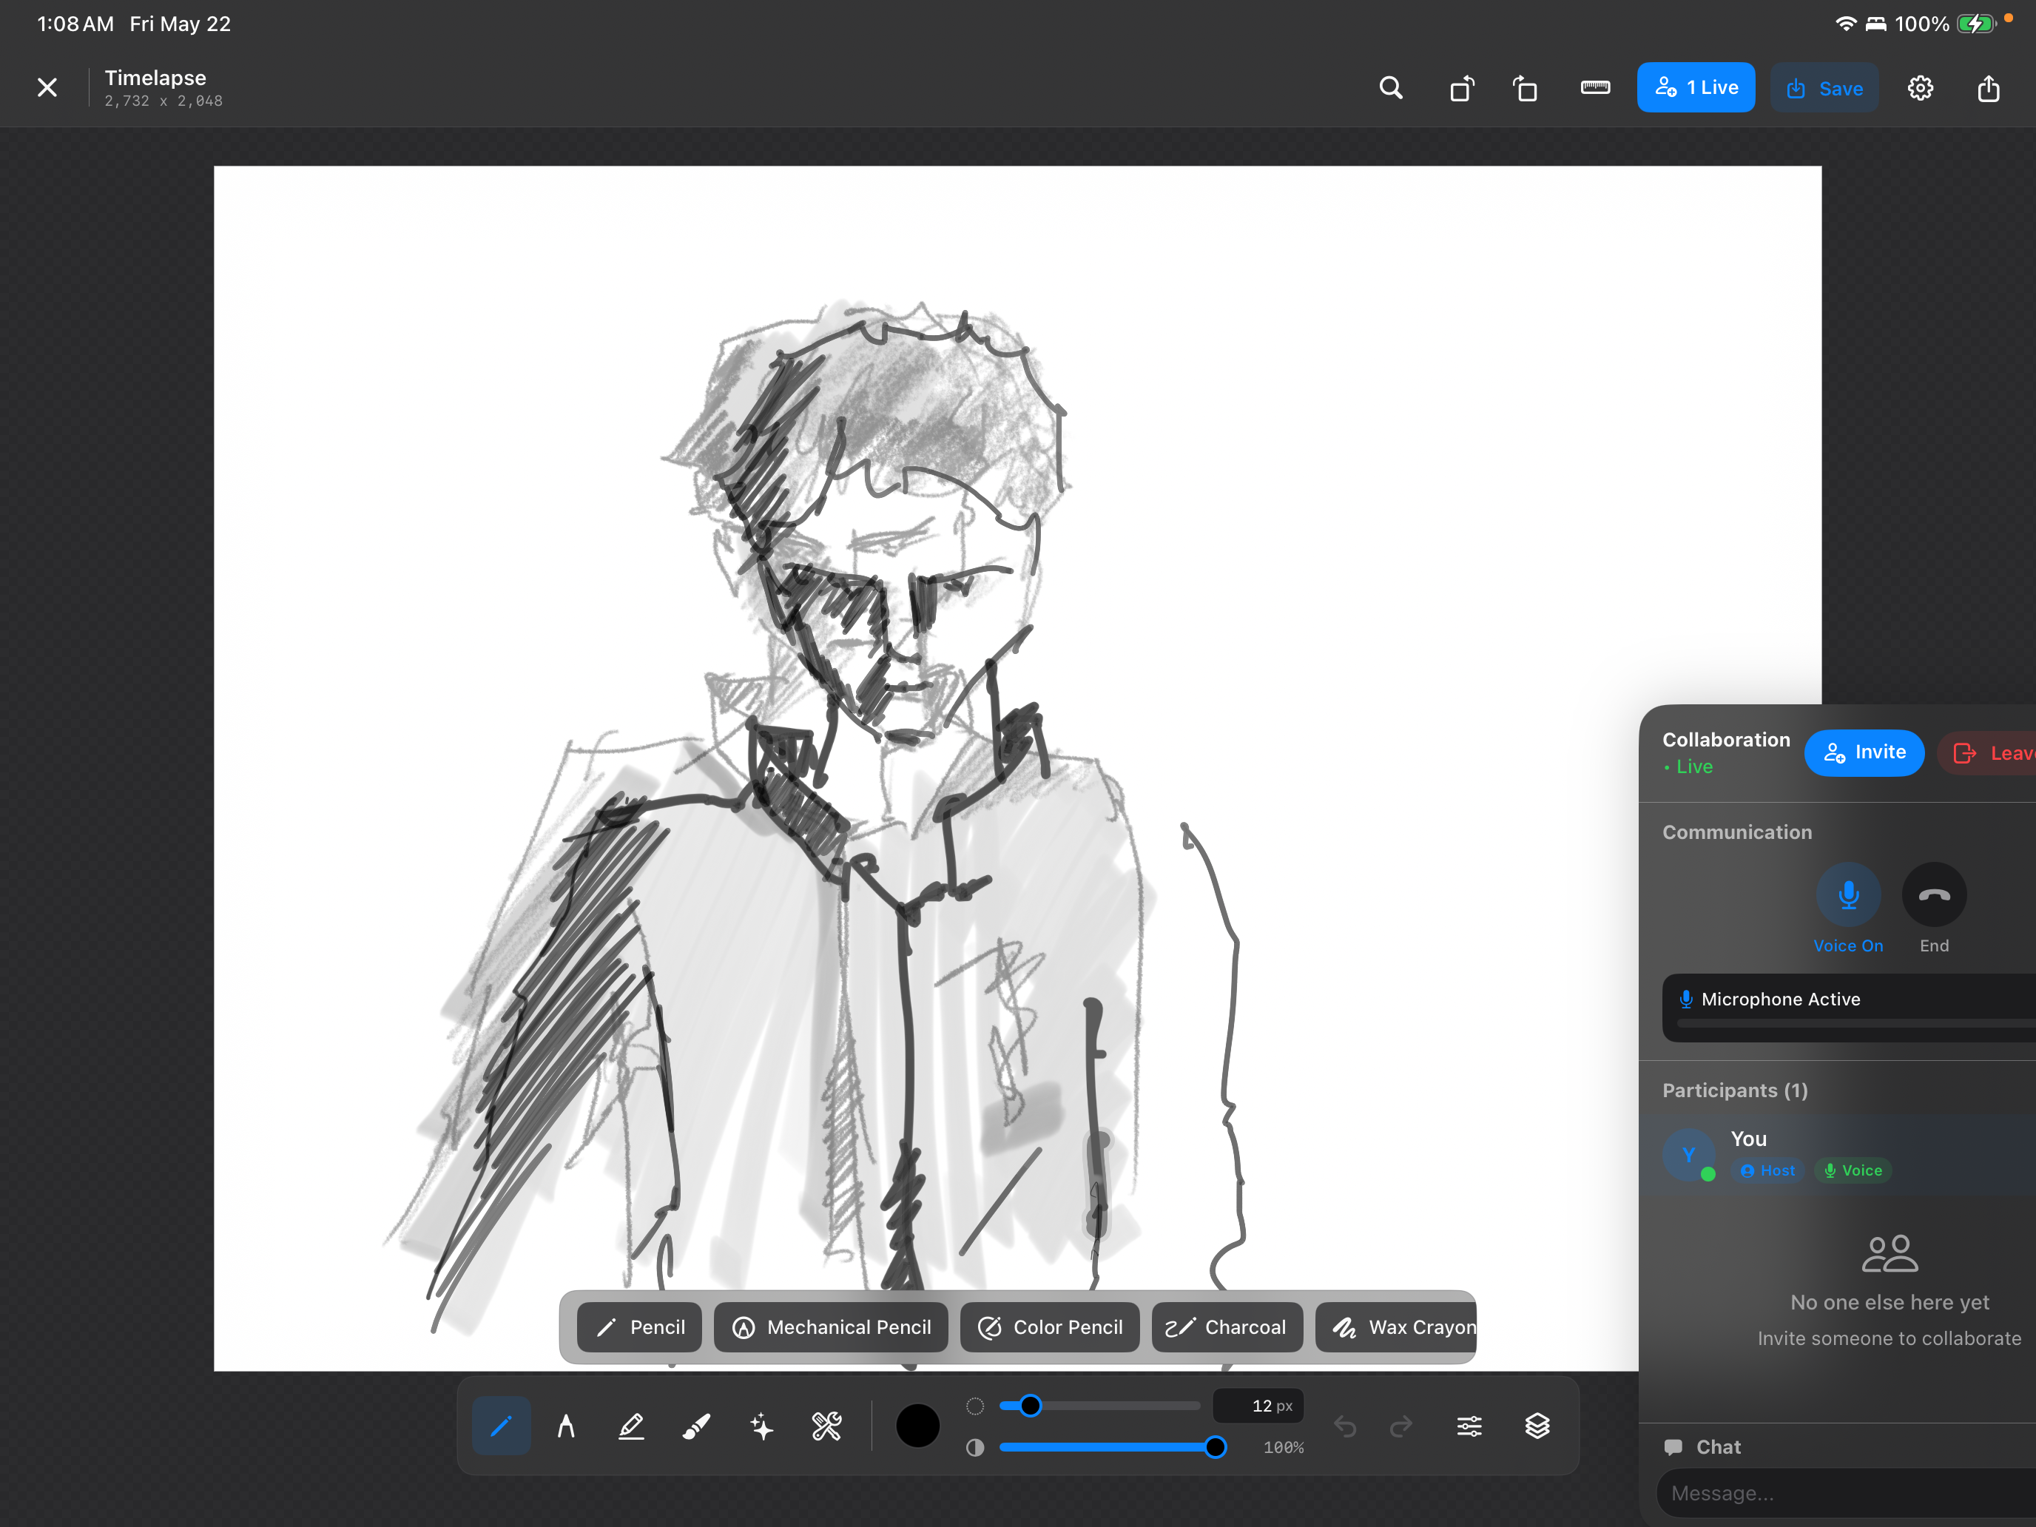This screenshot has width=2036, height=1527.
Task: Redo the stroke
Action: (1401, 1426)
